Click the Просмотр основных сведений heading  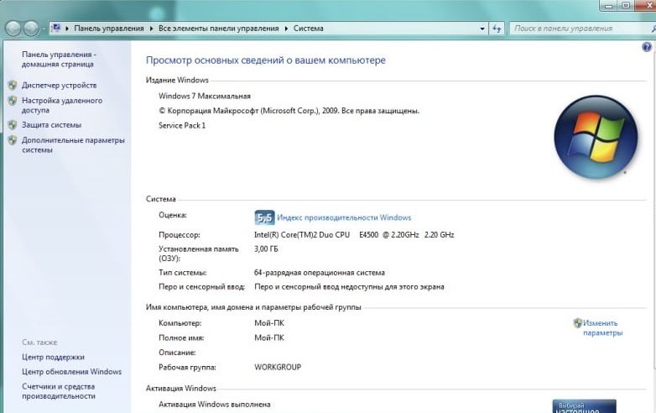266,60
